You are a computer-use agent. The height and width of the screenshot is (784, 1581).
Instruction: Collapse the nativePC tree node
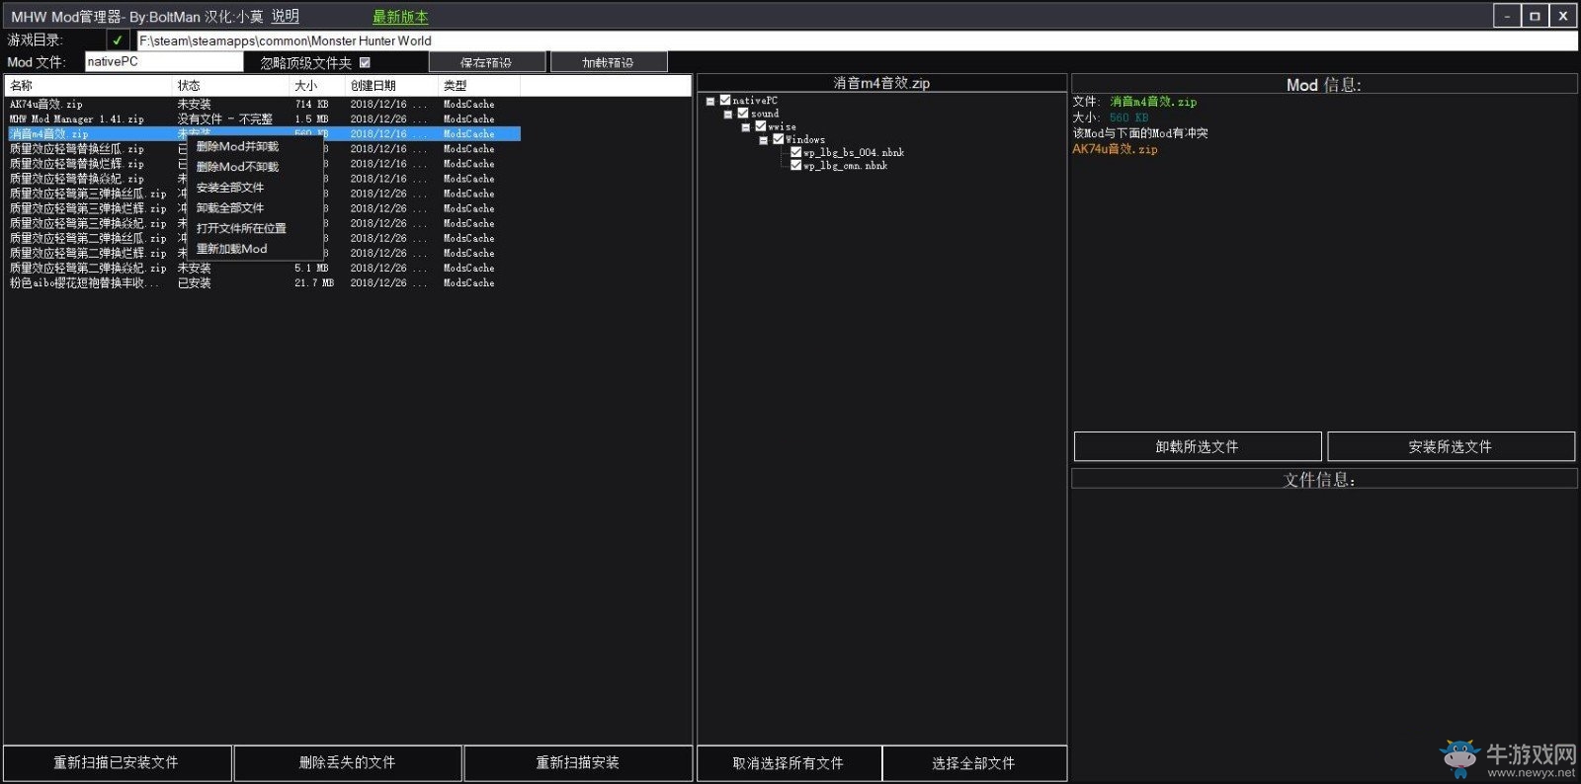click(709, 101)
